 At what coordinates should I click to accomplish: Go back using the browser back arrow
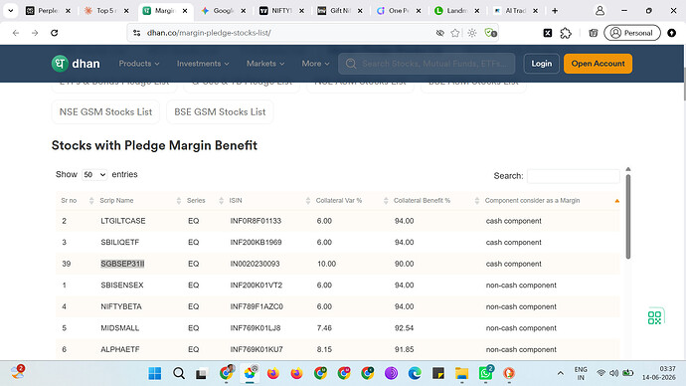[16, 33]
